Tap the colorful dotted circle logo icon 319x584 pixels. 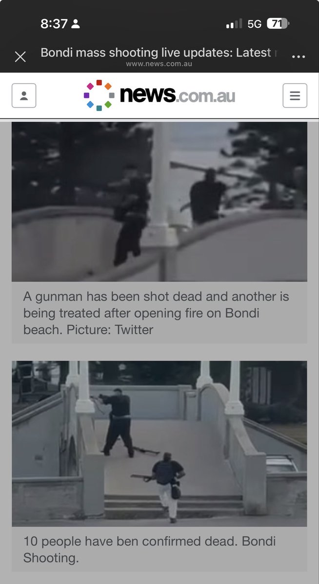[99, 95]
